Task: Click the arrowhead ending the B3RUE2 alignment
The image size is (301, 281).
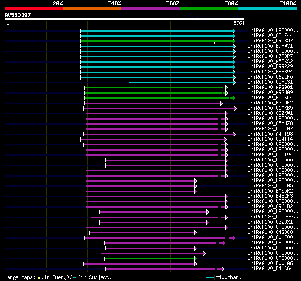Action: click(222, 104)
